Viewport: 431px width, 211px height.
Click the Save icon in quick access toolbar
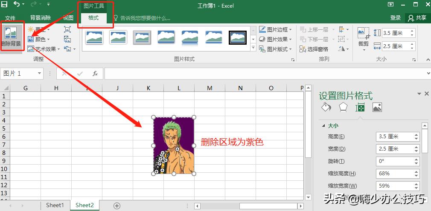point(4,4)
